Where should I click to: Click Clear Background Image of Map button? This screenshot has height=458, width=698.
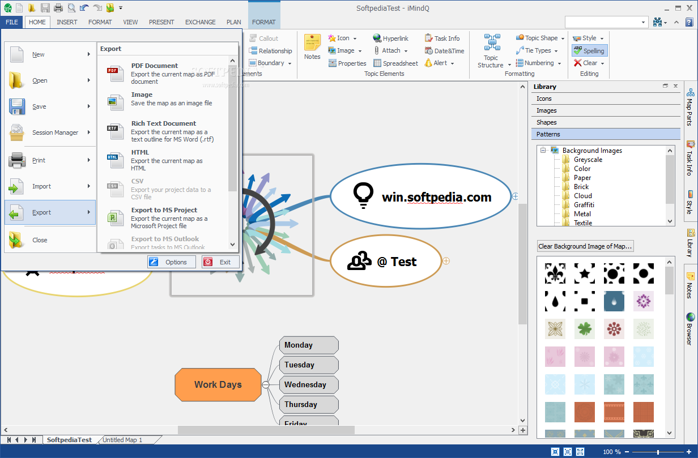click(x=585, y=246)
